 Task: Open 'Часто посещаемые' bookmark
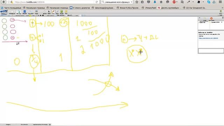point(11,8)
